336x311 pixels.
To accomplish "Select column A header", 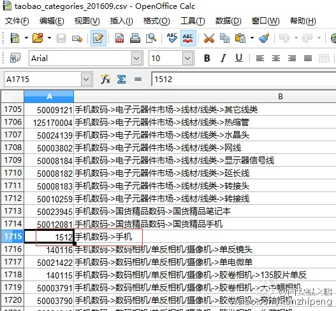I will pyautogui.click(x=49, y=97).
